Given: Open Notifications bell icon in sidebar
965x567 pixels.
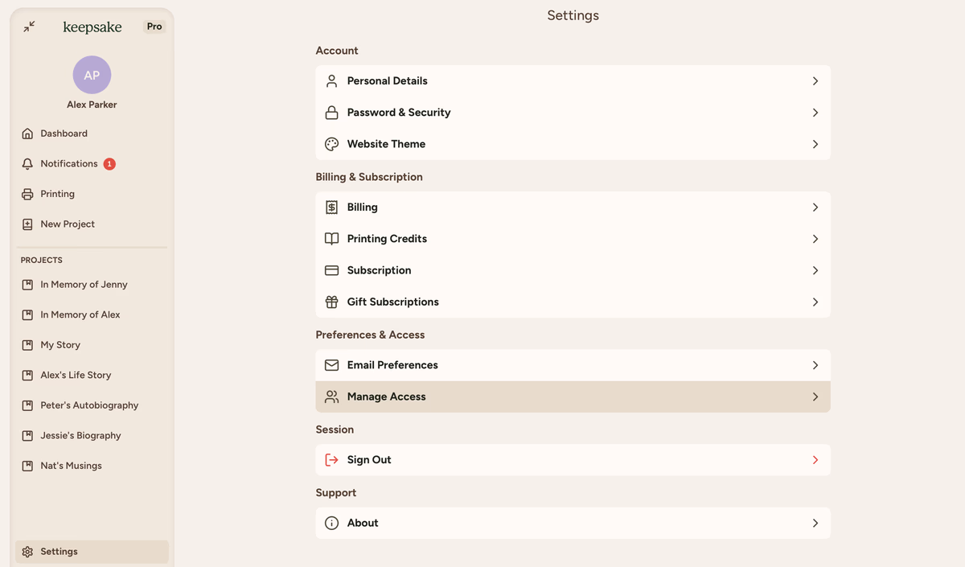Looking at the screenshot, I should pyautogui.click(x=27, y=164).
